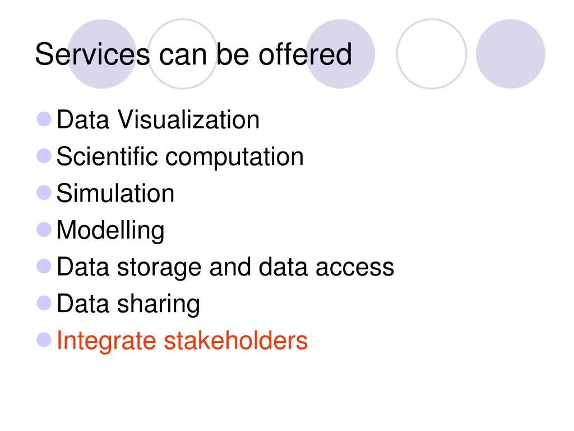Screen dimensions: 574x431
Task: Select the 'Simulation' list item text
Action: click(115, 193)
